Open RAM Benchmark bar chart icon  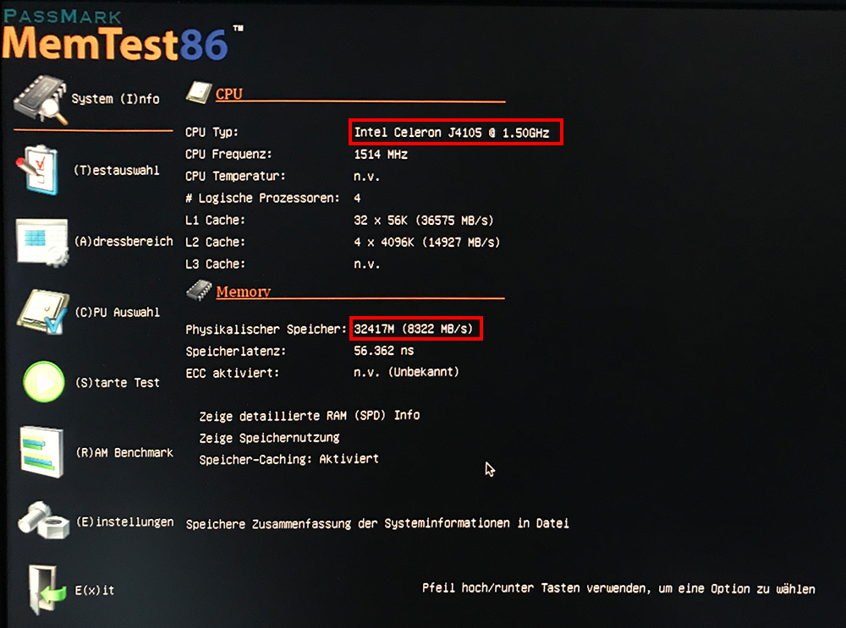pos(41,451)
